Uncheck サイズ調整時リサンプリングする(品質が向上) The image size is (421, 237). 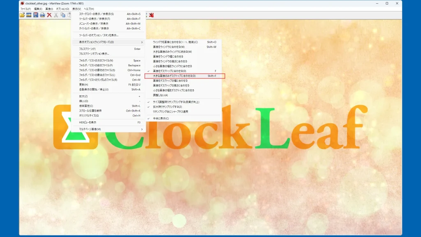click(x=184, y=102)
